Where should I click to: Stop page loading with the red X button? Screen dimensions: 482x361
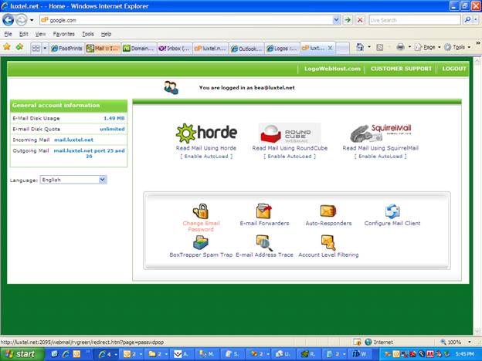(x=360, y=20)
